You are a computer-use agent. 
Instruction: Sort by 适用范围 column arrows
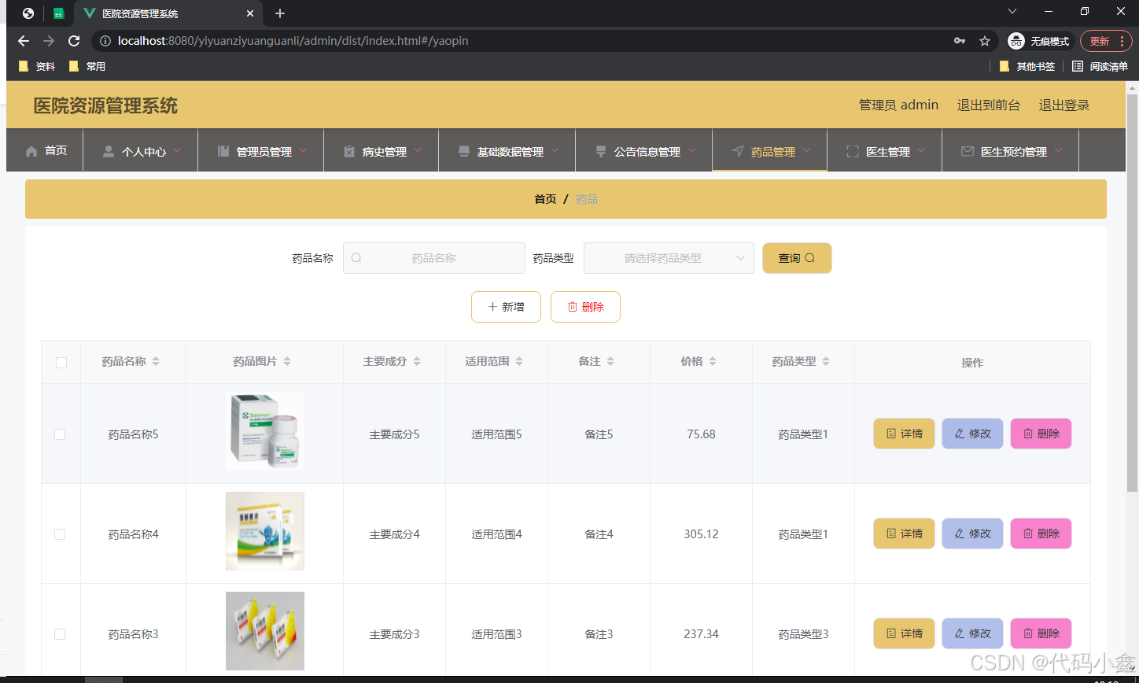519,361
